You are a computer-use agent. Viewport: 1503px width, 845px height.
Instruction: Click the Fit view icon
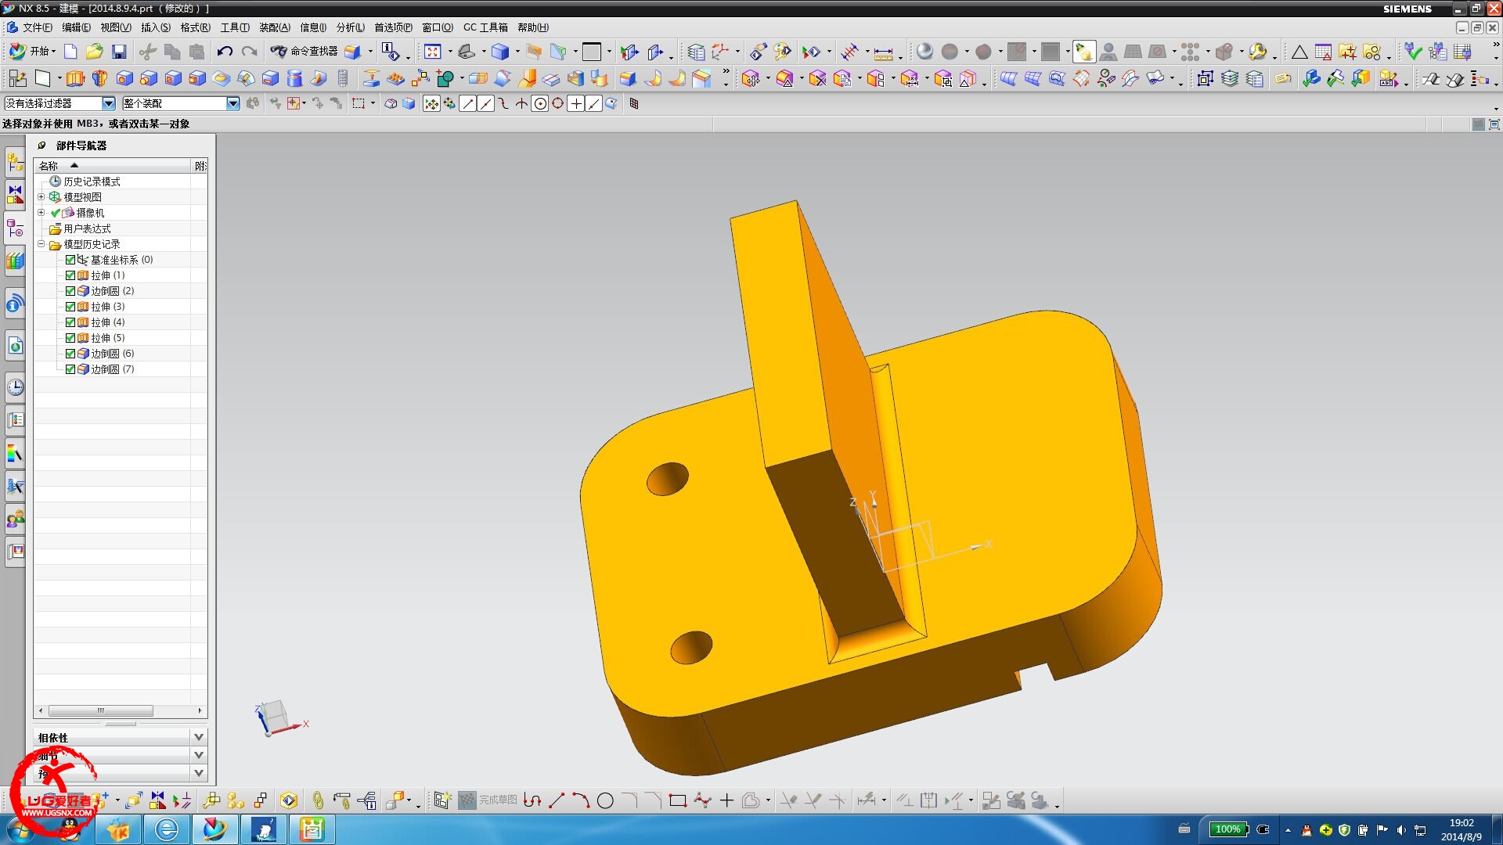(x=432, y=52)
